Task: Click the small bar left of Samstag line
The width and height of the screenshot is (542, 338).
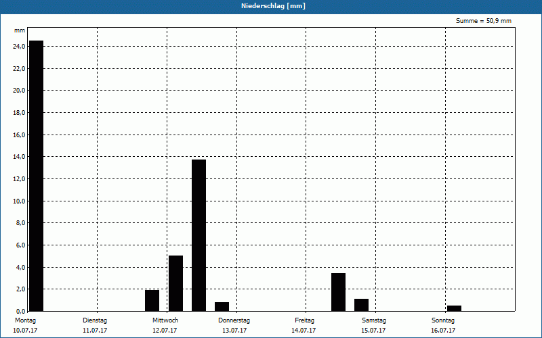Action: coord(362,306)
